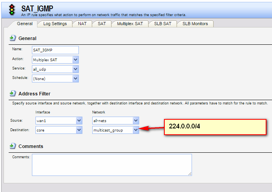This screenshot has width=272, height=192.
Task: Open the SLB SAT tab
Action: coord(163,24)
